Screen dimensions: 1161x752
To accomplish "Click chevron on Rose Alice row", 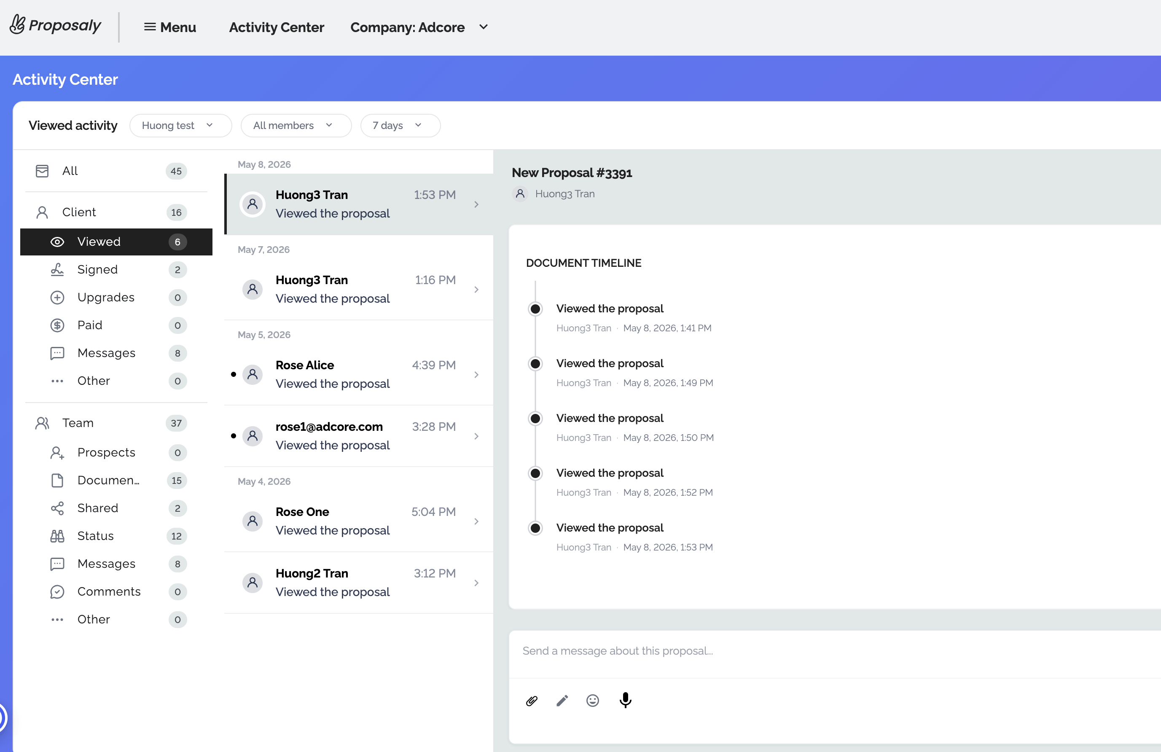I will tap(477, 375).
